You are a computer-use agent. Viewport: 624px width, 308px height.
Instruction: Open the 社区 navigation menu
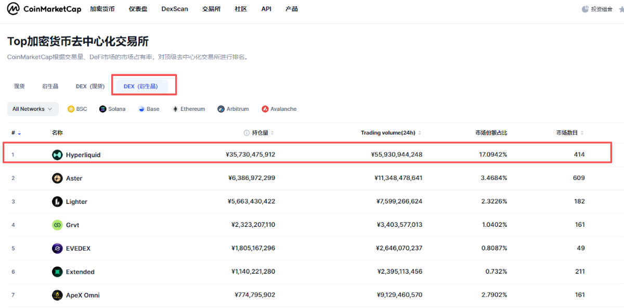241,9
